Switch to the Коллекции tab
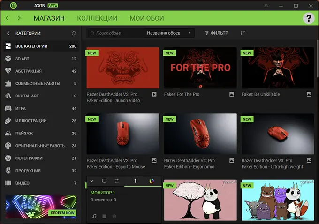 tap(97, 18)
